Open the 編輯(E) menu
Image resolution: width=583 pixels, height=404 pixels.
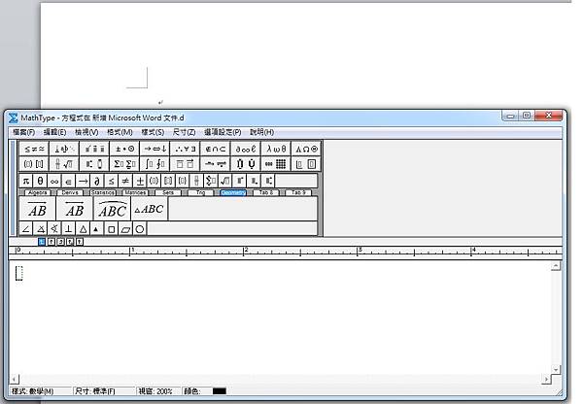(54, 132)
